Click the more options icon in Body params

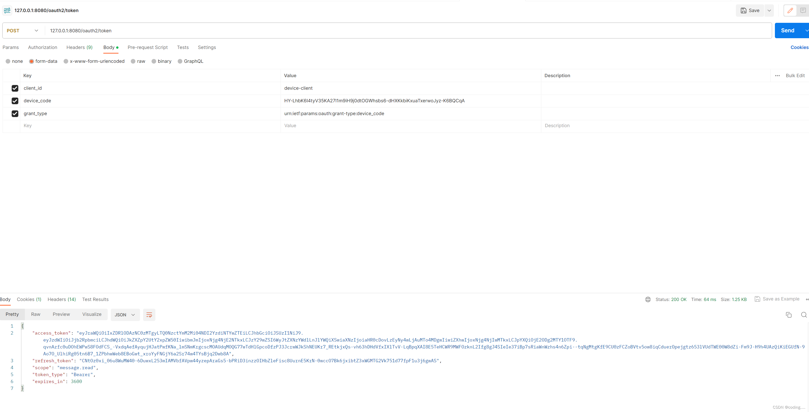coord(777,76)
